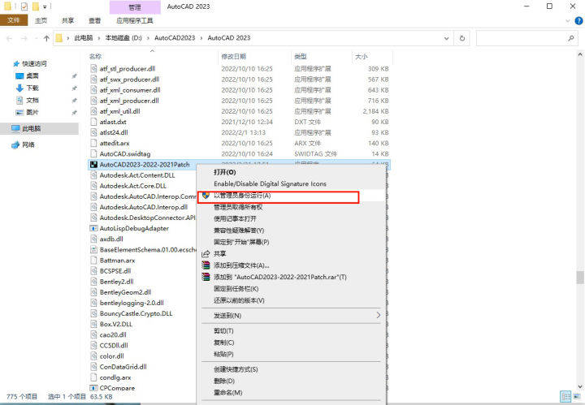The image size is (585, 405).
Task: Choose 还原以前的版本(V) from context menu
Action: tap(239, 300)
